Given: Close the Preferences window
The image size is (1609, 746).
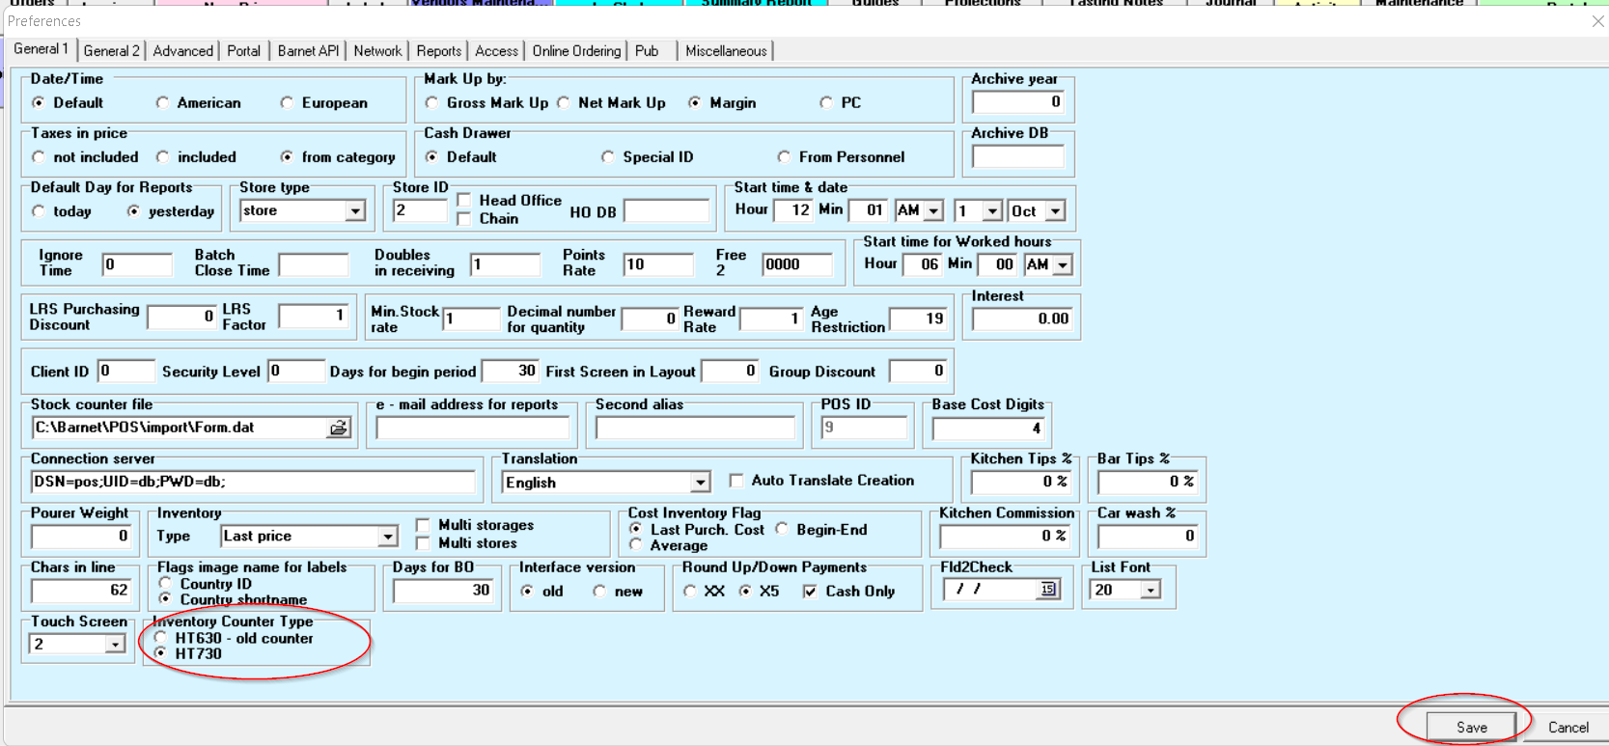Looking at the screenshot, I should click(x=1597, y=21).
